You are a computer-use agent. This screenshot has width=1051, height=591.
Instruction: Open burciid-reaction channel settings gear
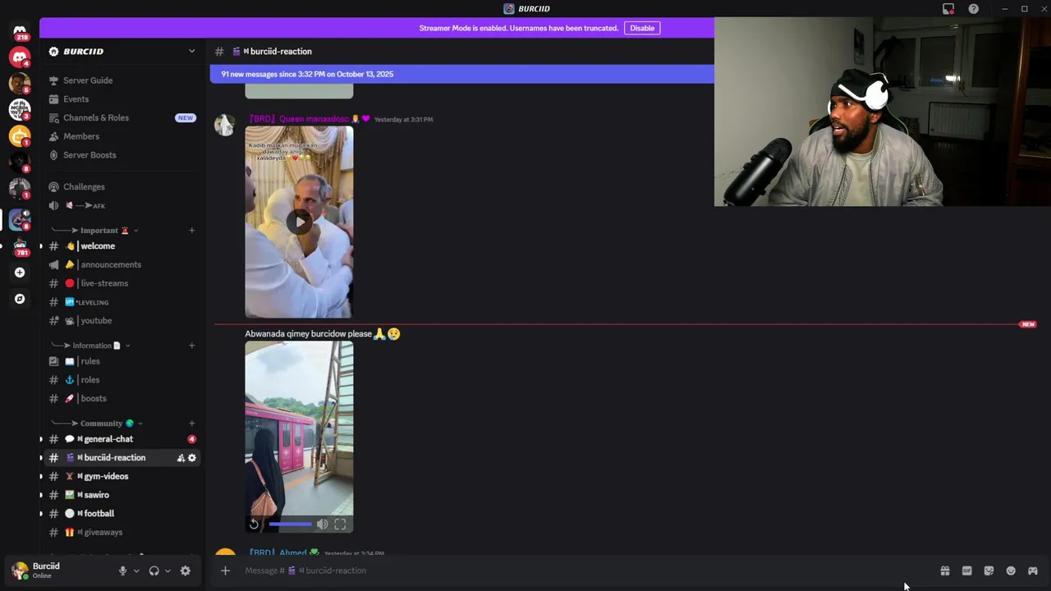pos(192,458)
